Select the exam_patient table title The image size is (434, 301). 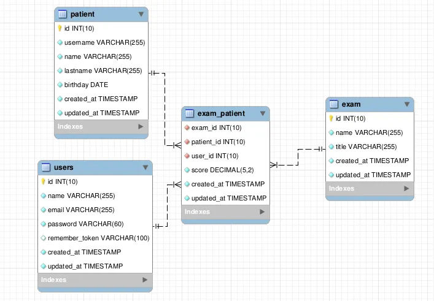[221, 113]
